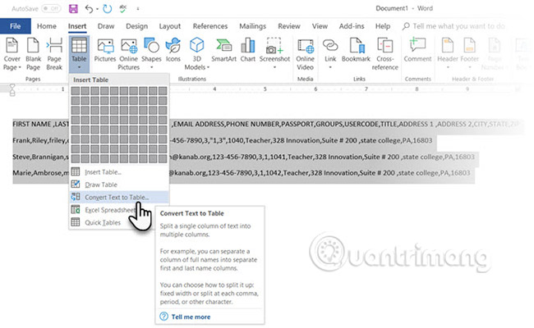The image size is (534, 328).
Task: Click the Save icon in title bar
Action: click(73, 8)
